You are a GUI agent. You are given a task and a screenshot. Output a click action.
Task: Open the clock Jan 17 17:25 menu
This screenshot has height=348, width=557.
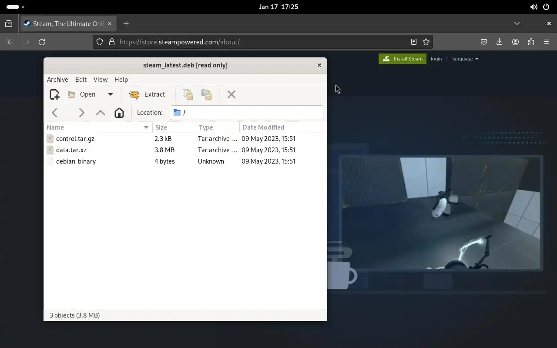pyautogui.click(x=278, y=7)
